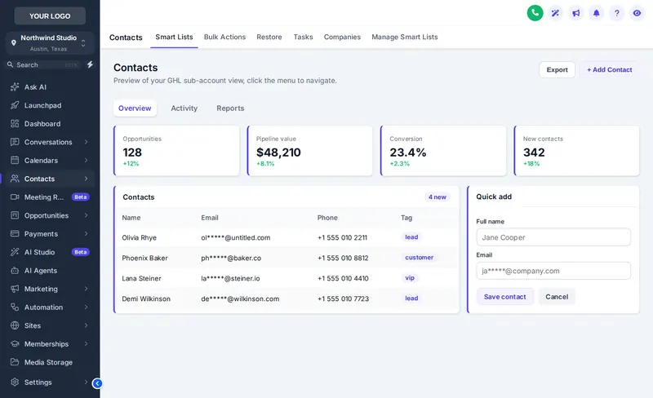Click the Settings gear icon
Image resolution: width=653 pixels, height=398 pixels.
pos(15,383)
